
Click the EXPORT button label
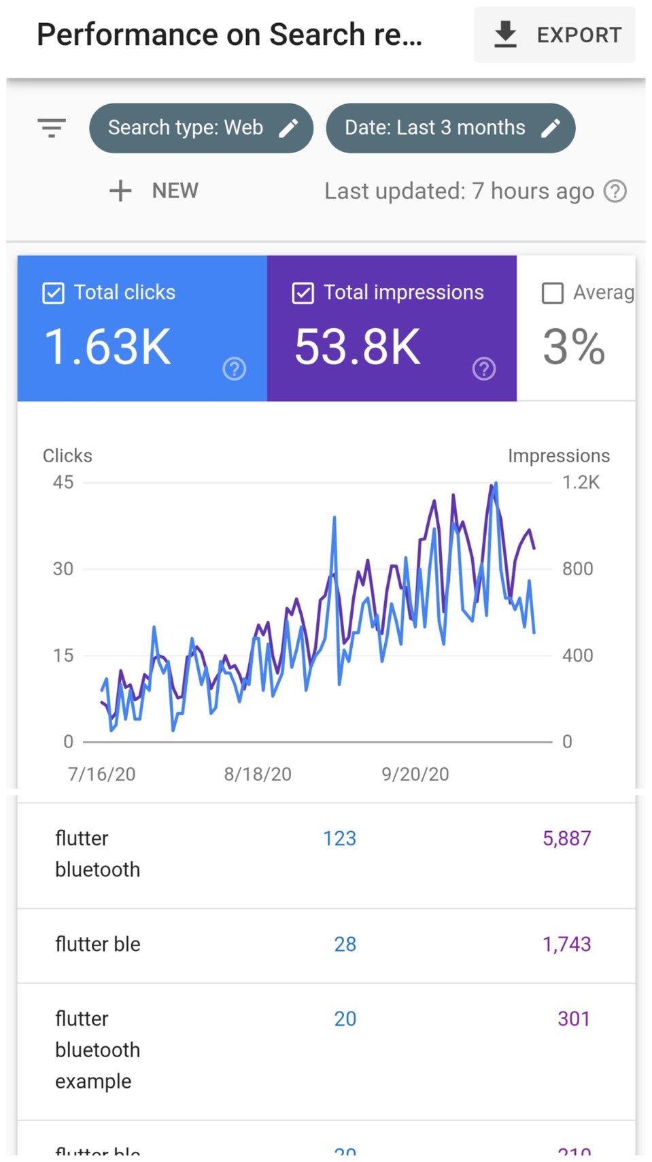579,35
